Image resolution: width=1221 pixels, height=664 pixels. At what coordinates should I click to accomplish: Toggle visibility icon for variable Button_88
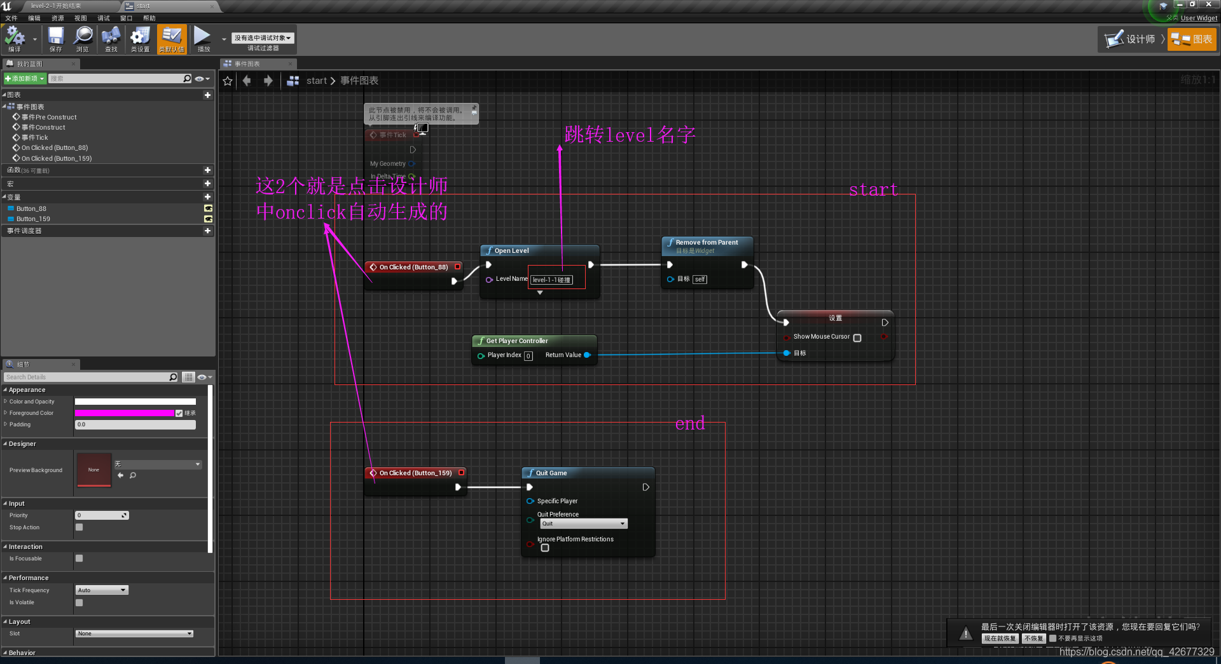click(x=207, y=208)
